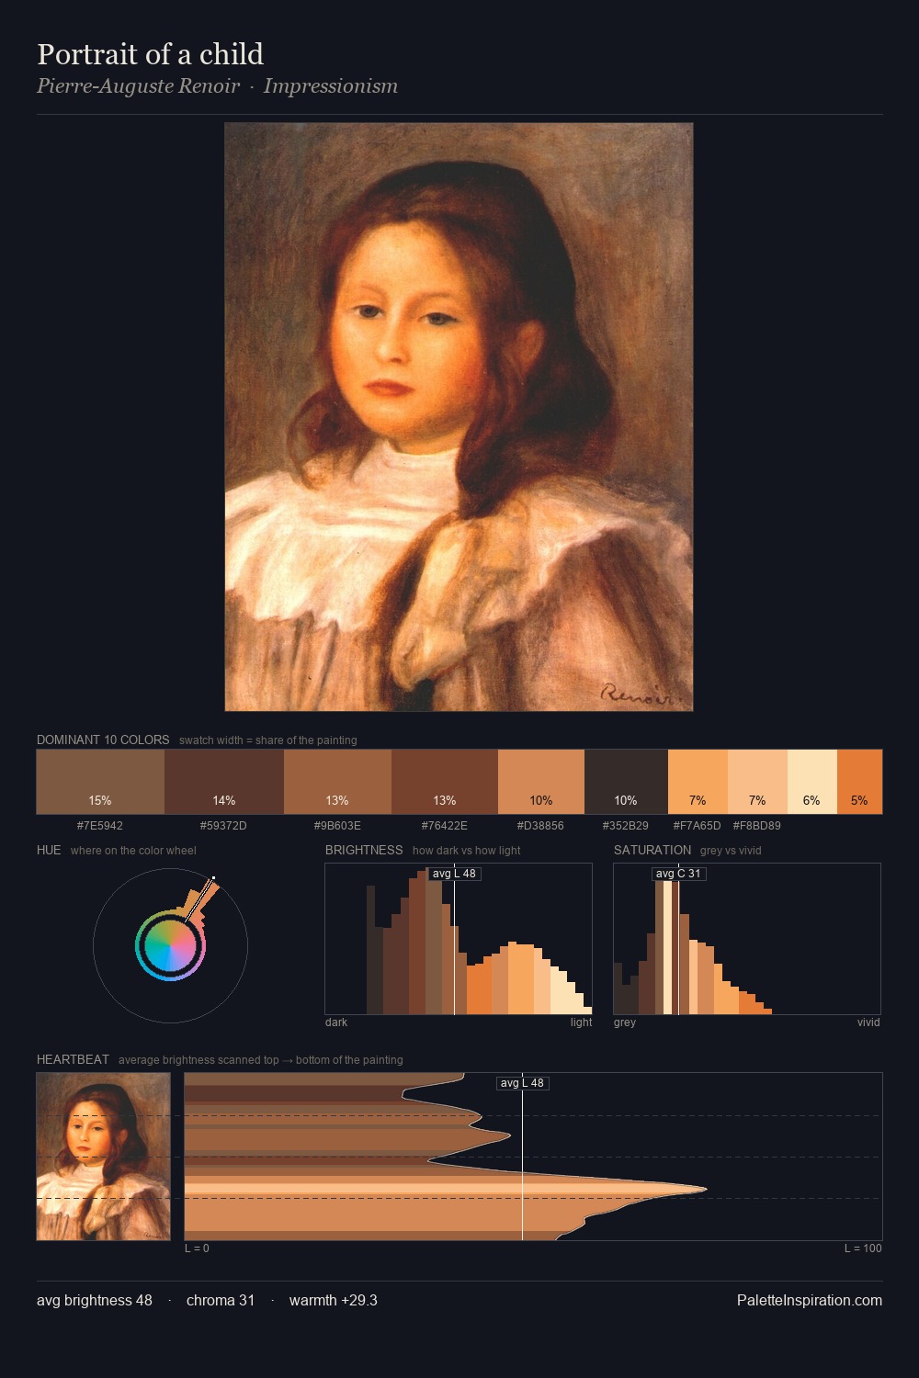Choose the 13% swatch labeled #76422E

coord(445,782)
